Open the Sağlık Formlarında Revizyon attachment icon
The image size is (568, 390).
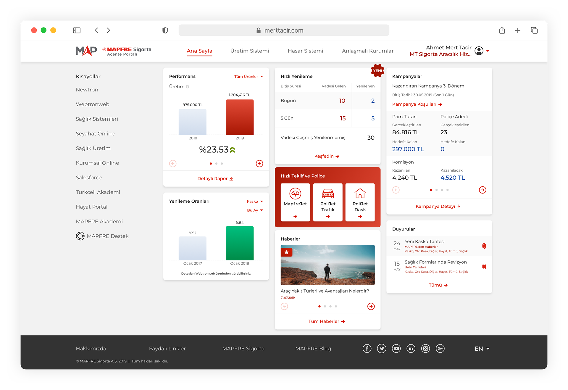click(484, 267)
